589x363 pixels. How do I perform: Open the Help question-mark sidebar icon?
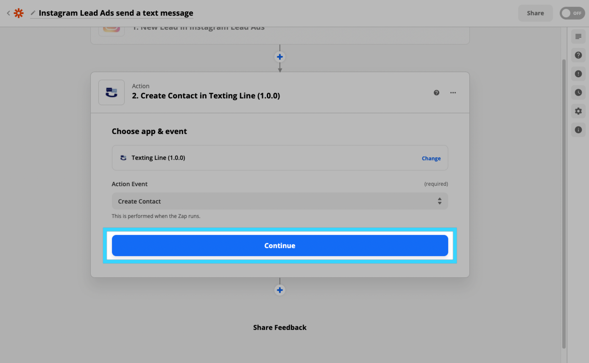click(x=578, y=55)
